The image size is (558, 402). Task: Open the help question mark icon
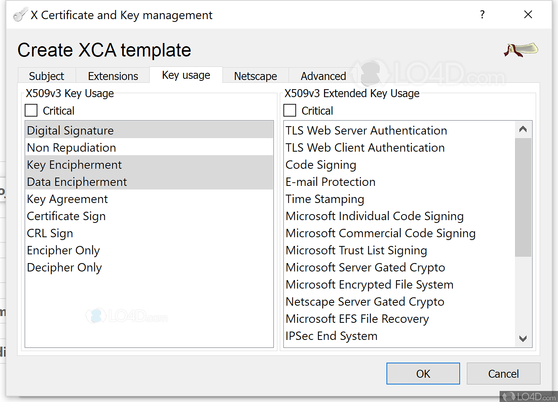click(x=482, y=15)
